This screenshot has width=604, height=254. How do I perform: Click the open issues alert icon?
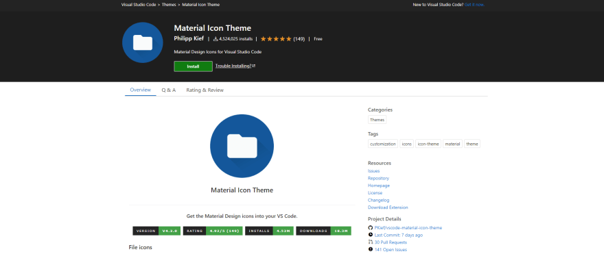click(371, 249)
